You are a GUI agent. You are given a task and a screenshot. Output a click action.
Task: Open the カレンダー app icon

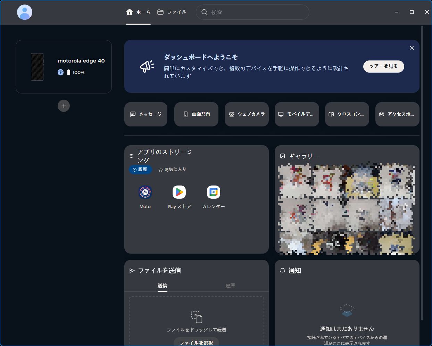tap(214, 192)
